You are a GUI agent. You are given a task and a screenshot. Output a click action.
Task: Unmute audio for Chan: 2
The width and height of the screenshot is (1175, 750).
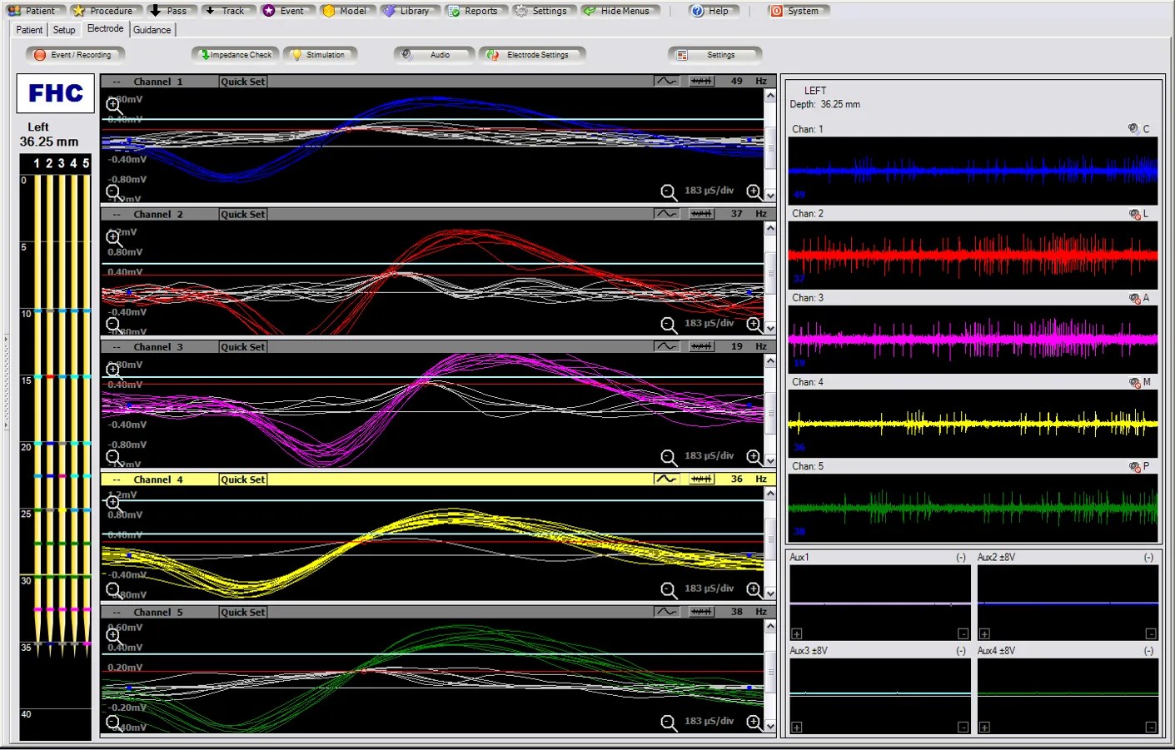(1133, 214)
